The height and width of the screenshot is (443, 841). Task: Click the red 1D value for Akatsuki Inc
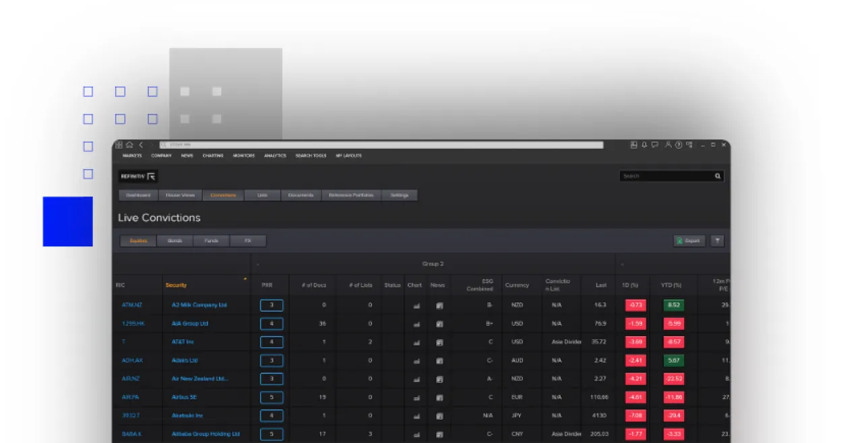635,415
